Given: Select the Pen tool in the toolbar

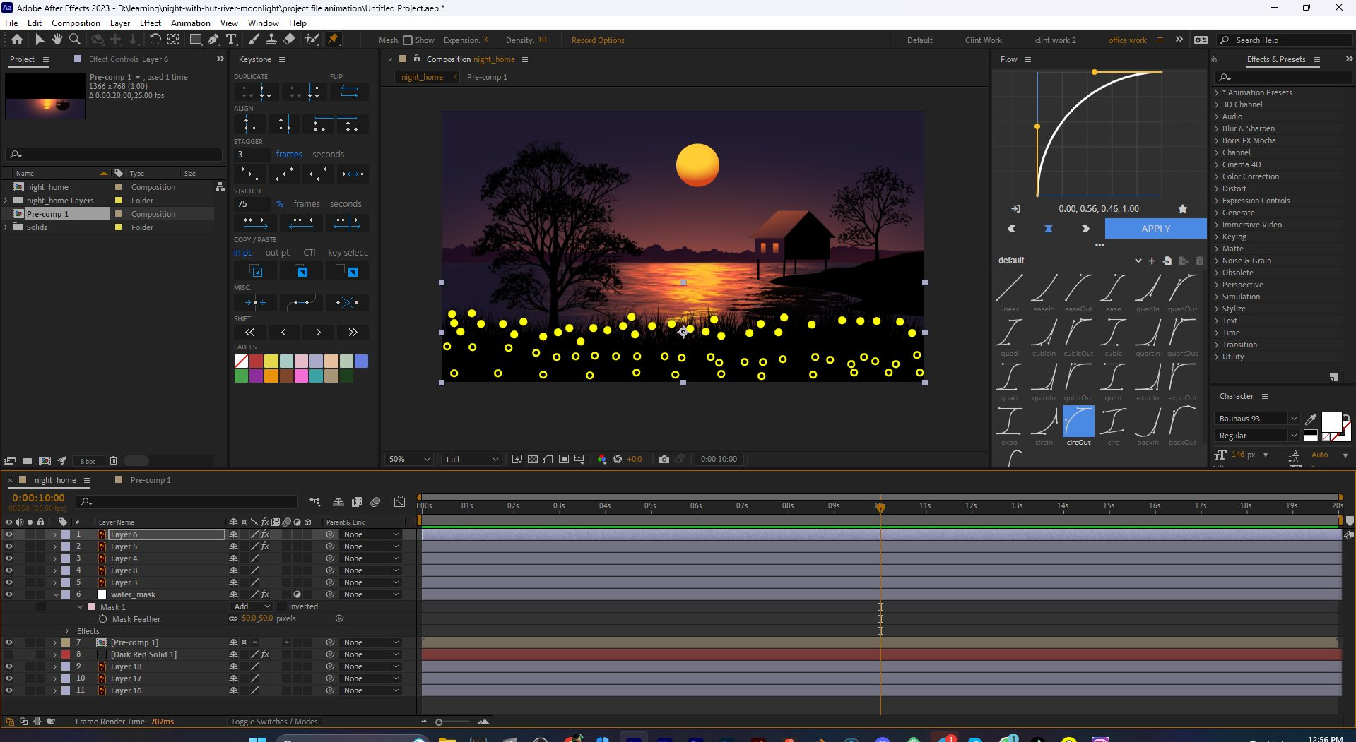Looking at the screenshot, I should pos(214,40).
